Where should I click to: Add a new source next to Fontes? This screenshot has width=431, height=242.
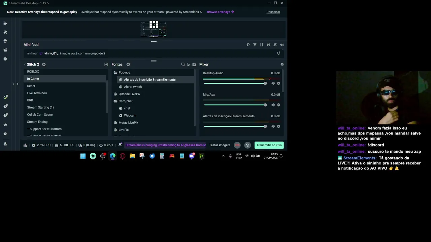(128, 65)
